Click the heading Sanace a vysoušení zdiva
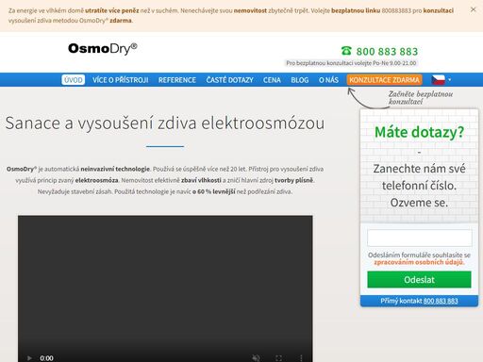This screenshot has height=362, width=483. [165, 123]
